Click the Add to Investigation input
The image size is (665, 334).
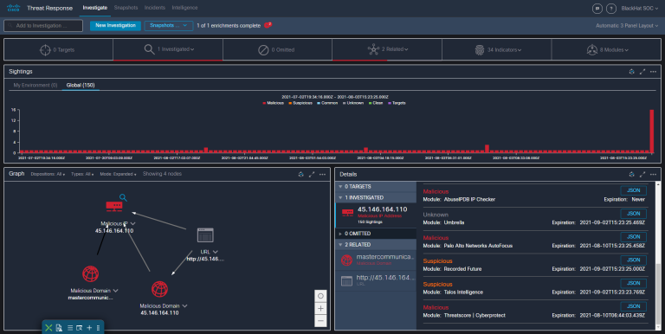(x=43, y=25)
